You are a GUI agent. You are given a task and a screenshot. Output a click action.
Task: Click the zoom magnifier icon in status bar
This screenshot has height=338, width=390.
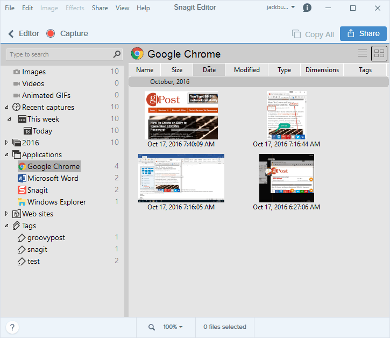tap(152, 327)
